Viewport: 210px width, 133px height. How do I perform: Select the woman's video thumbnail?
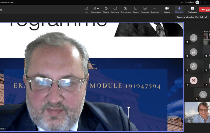click(x=197, y=113)
